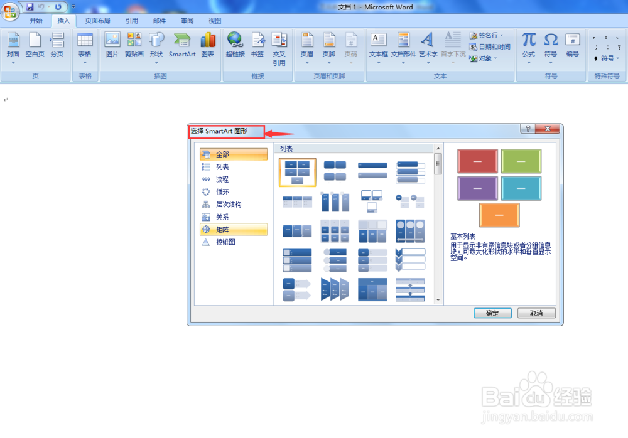Screen dimensions: 628x438
Task: Click the redo icon in quick access toolbar
Action: 58,7
